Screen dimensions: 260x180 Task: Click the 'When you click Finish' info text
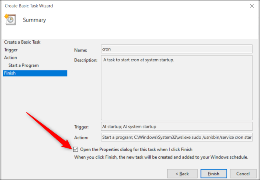[161, 157]
